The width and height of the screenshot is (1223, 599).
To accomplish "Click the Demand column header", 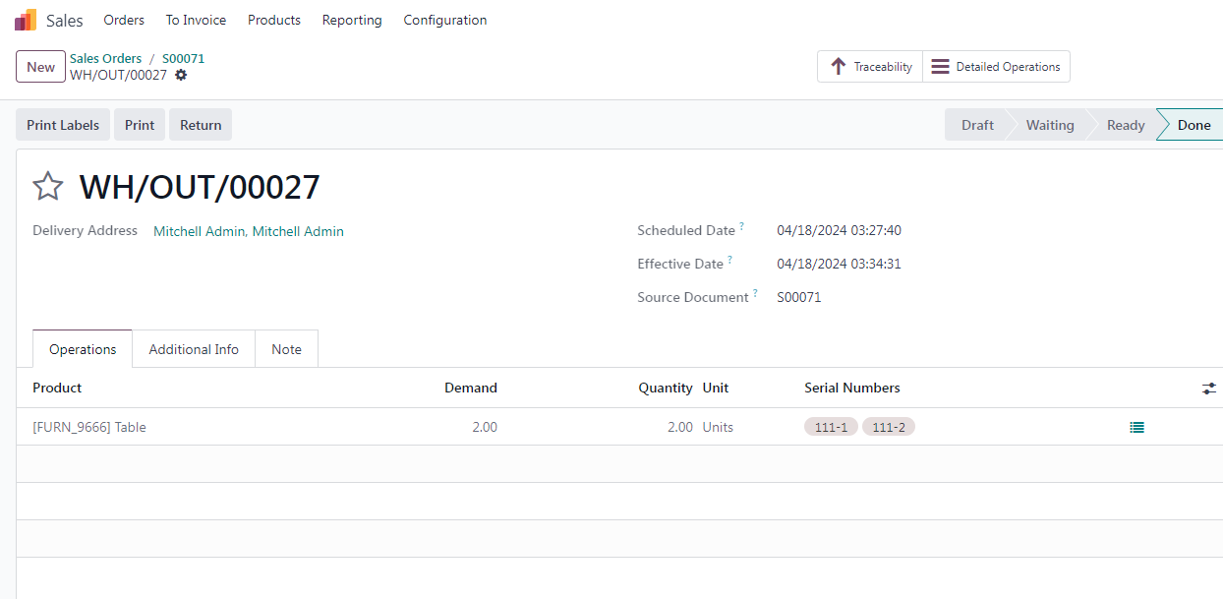I will pos(471,388).
